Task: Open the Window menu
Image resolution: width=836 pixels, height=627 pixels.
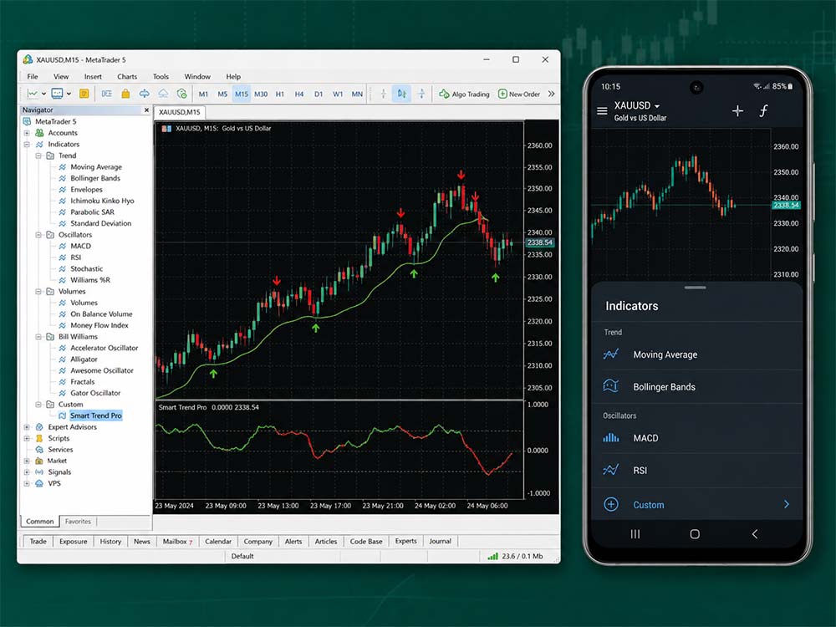Action: [197, 76]
